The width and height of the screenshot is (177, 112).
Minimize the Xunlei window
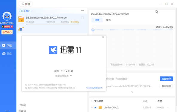[161, 4]
